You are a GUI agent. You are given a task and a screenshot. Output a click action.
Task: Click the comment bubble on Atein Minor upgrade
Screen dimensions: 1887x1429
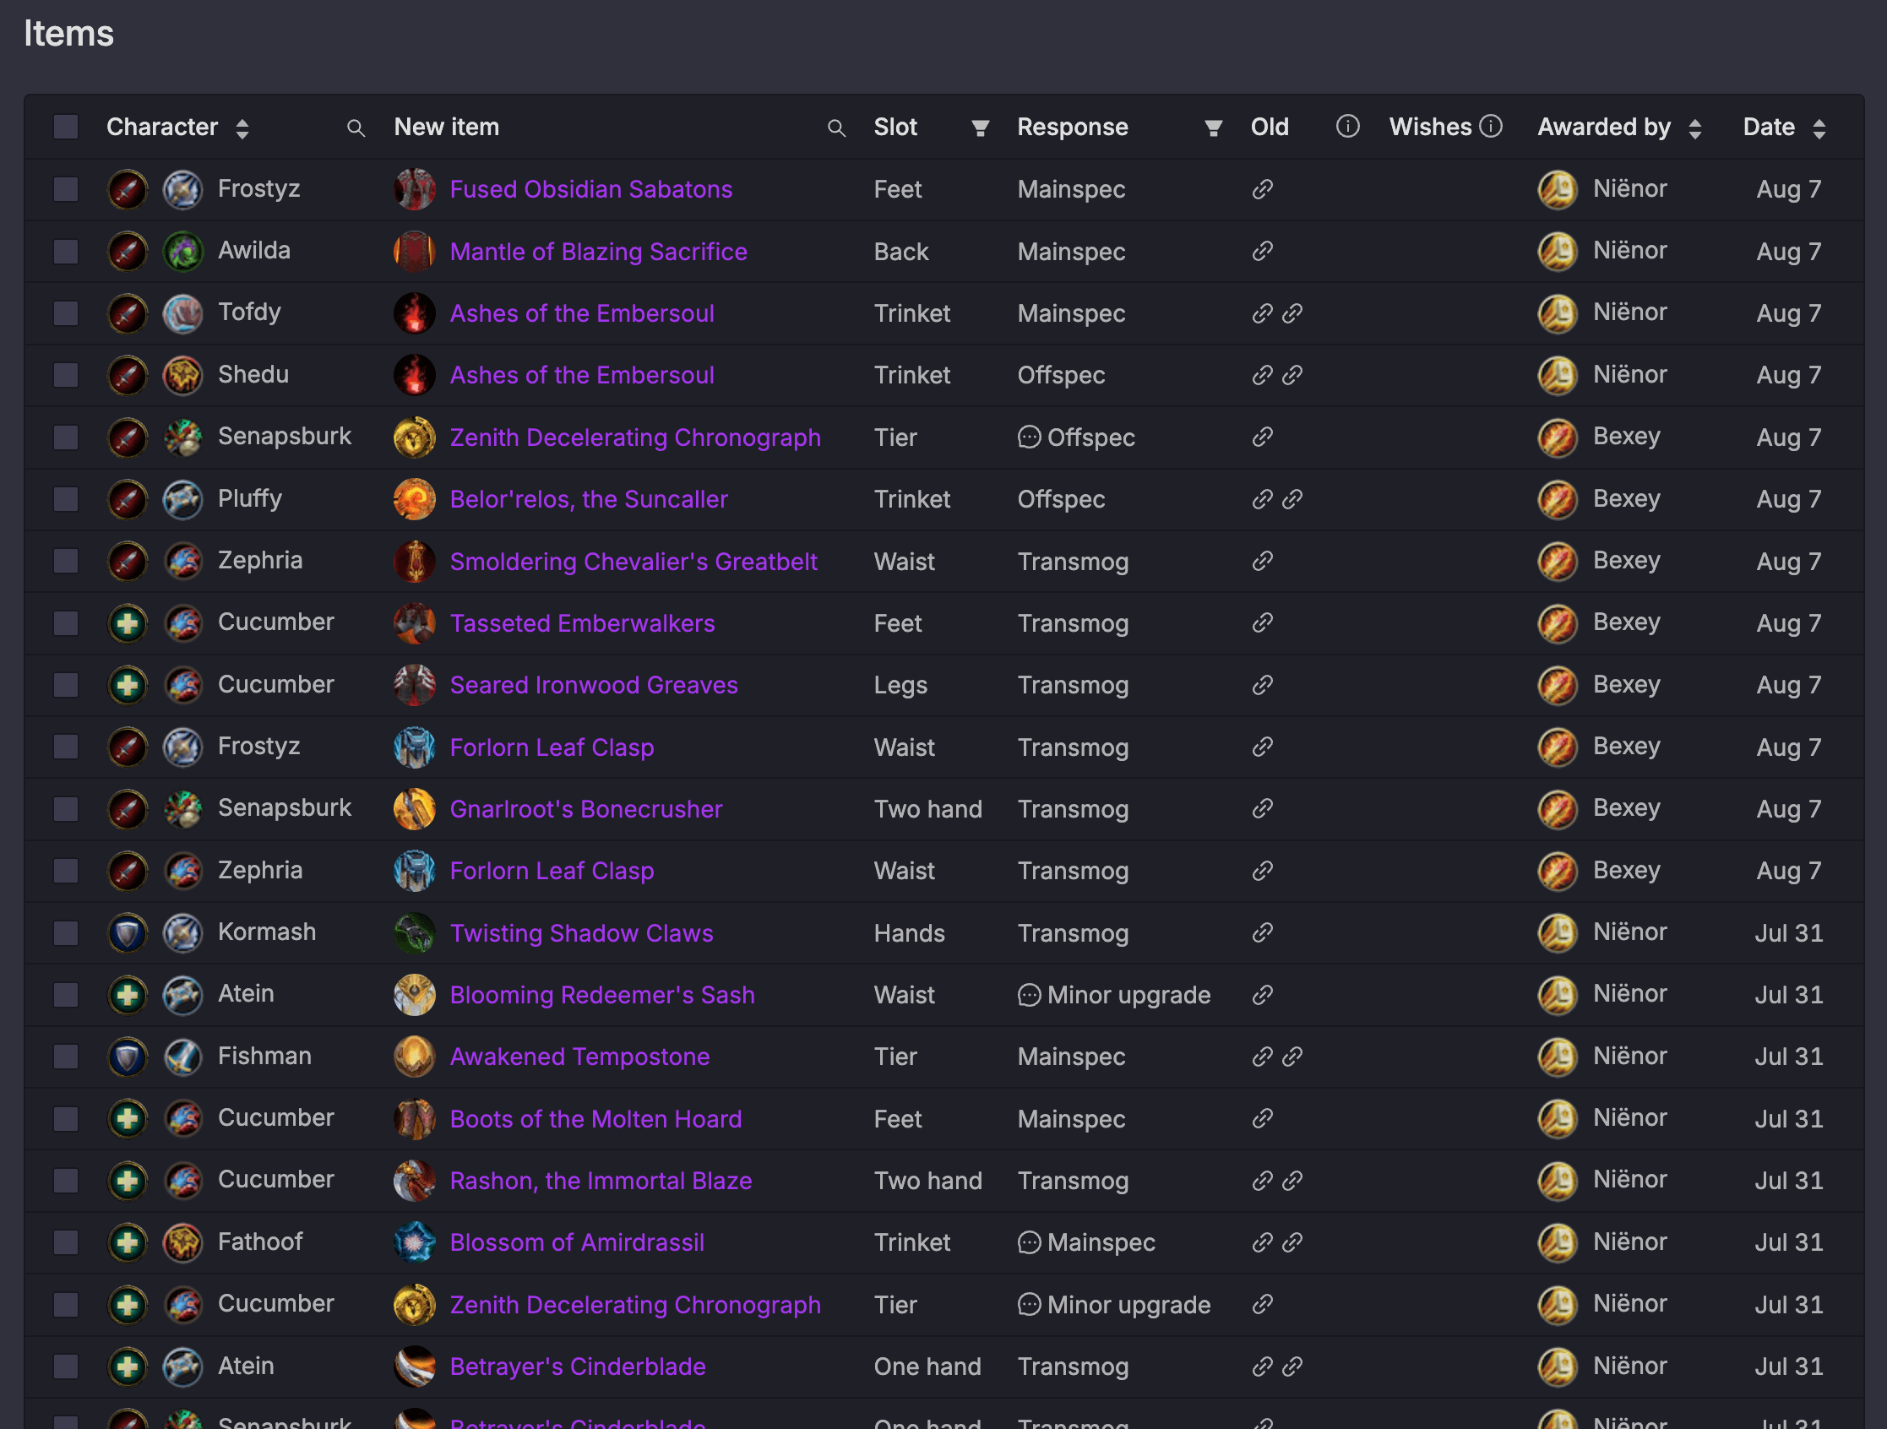tap(1029, 995)
